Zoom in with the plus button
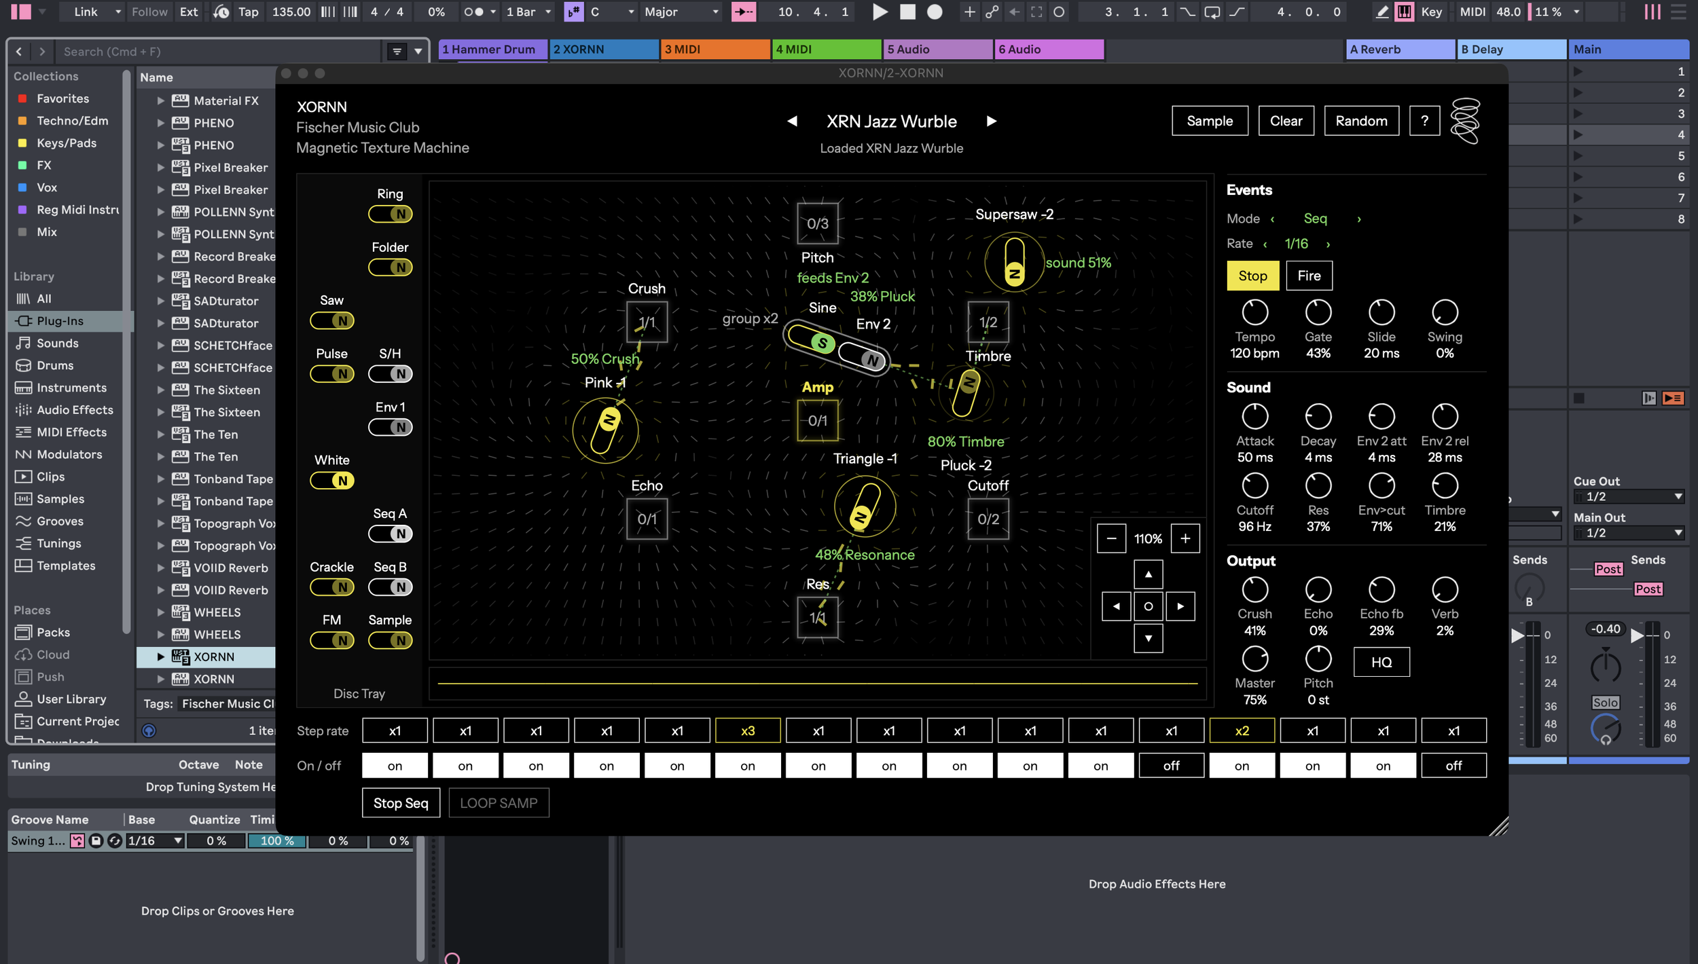The height and width of the screenshot is (964, 1698). click(1185, 538)
